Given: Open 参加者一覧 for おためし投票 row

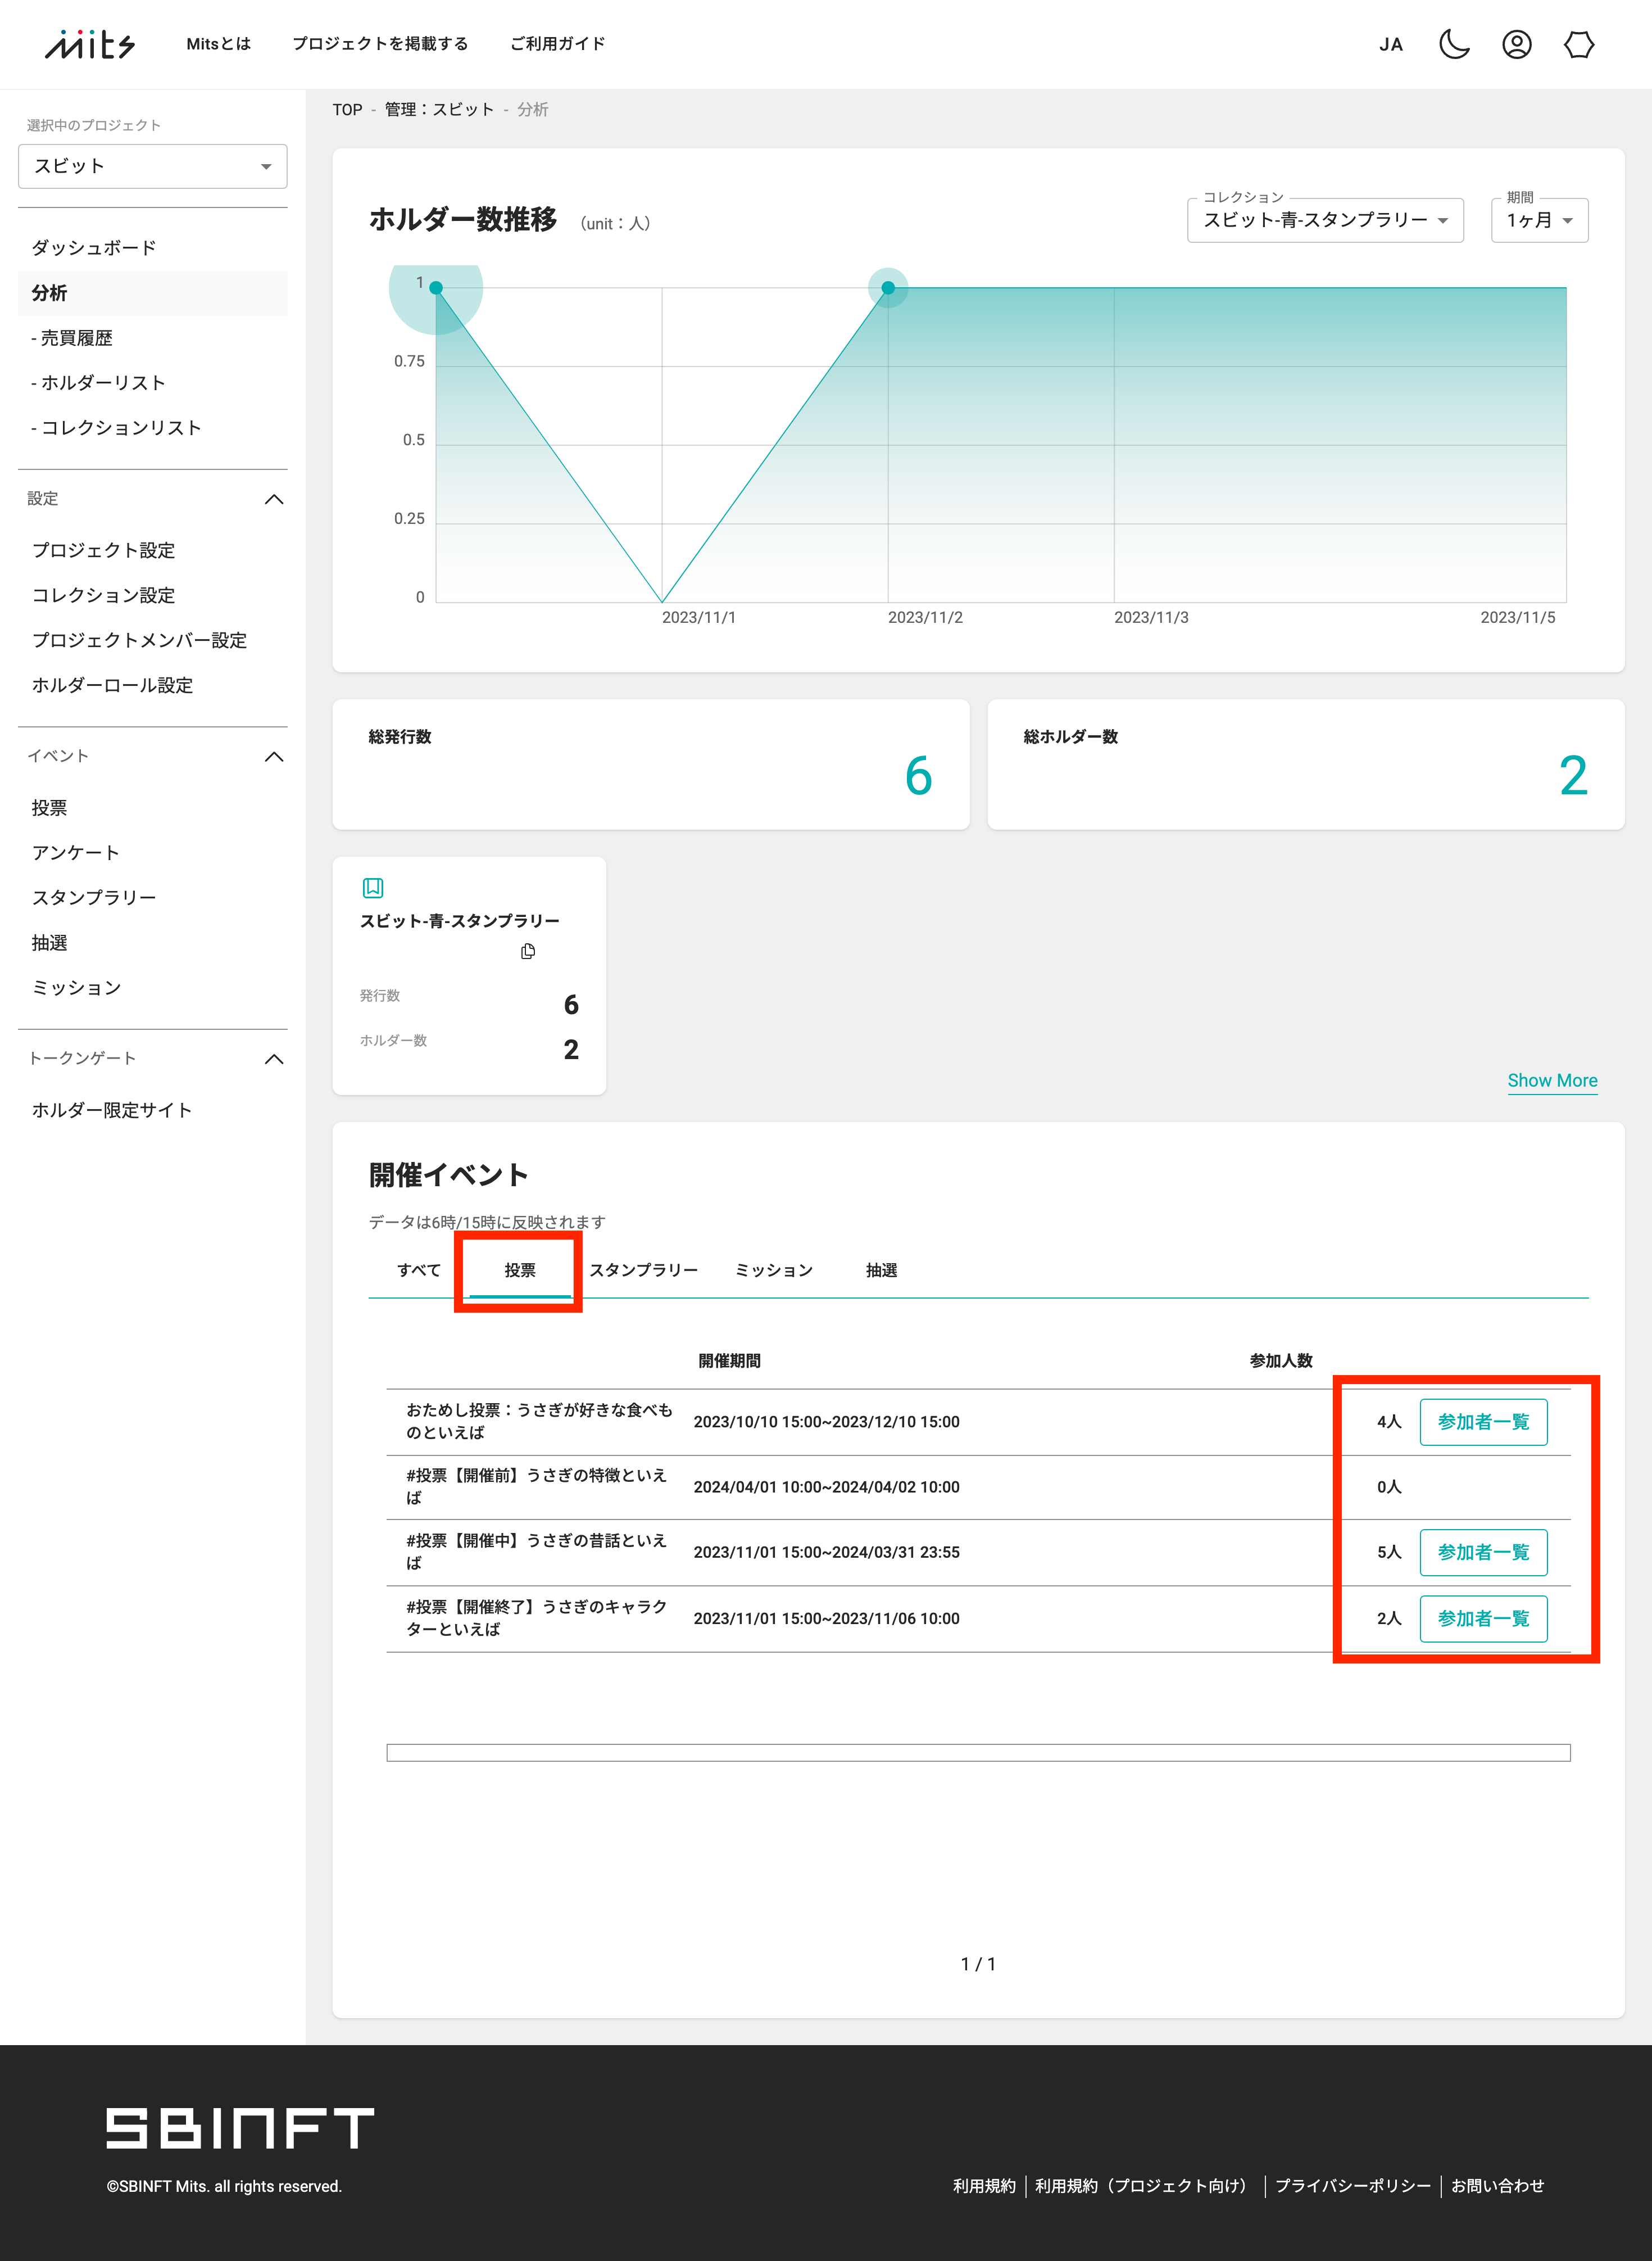Looking at the screenshot, I should coord(1483,1423).
